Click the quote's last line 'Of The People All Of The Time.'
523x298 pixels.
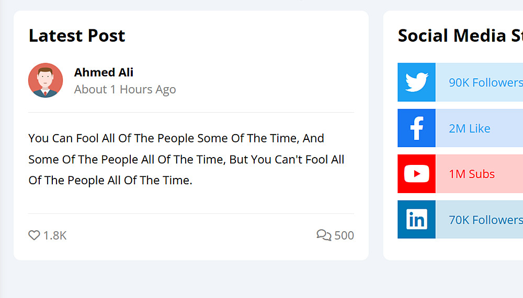(x=110, y=181)
